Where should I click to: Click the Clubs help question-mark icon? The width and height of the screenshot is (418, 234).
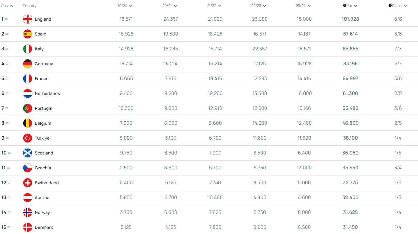390,5
